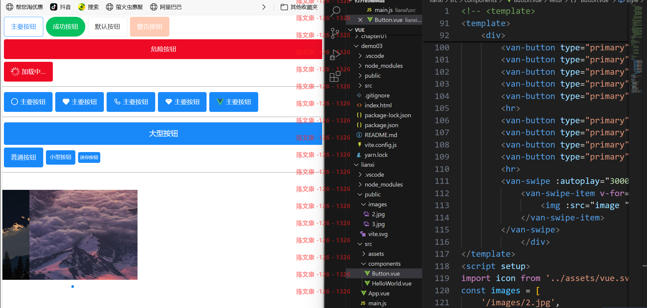Click the mountain swipe image

point(83,235)
